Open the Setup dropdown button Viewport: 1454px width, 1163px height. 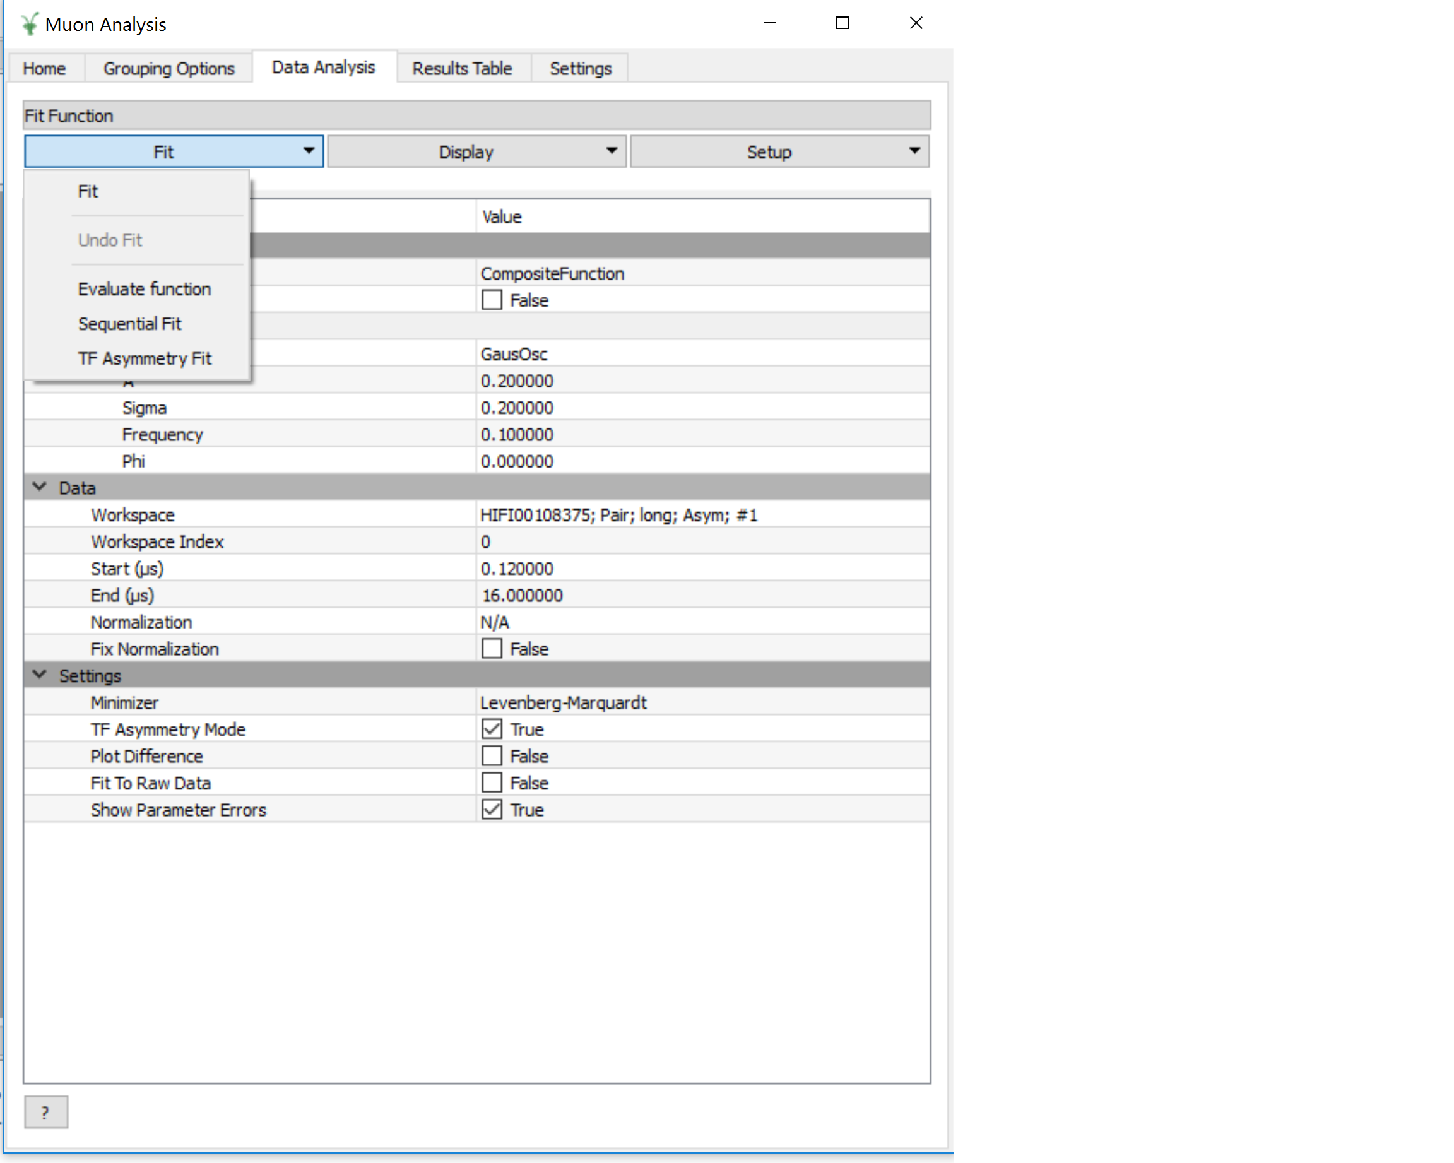[x=779, y=151]
